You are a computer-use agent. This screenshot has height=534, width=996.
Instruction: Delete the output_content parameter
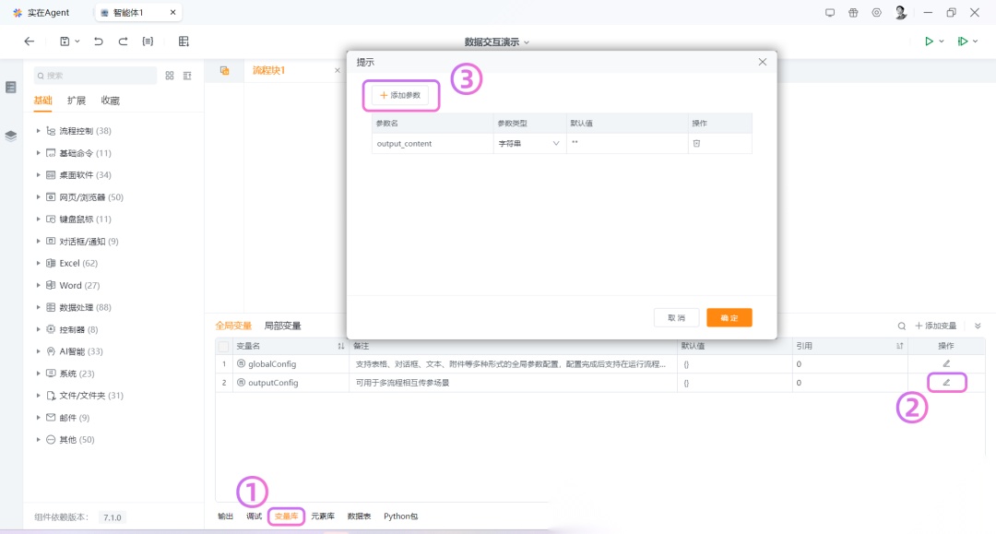696,144
